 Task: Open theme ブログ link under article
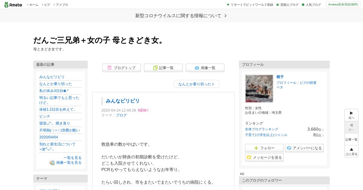coord(121,115)
